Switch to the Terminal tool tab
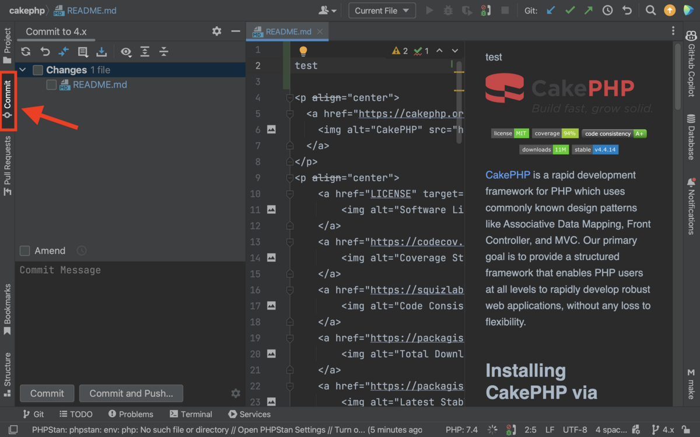Viewport: 700px width, 437px height. click(191, 414)
